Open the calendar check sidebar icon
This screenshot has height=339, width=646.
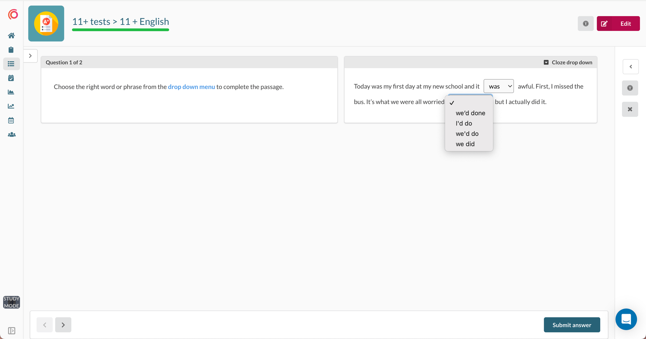pos(11,78)
